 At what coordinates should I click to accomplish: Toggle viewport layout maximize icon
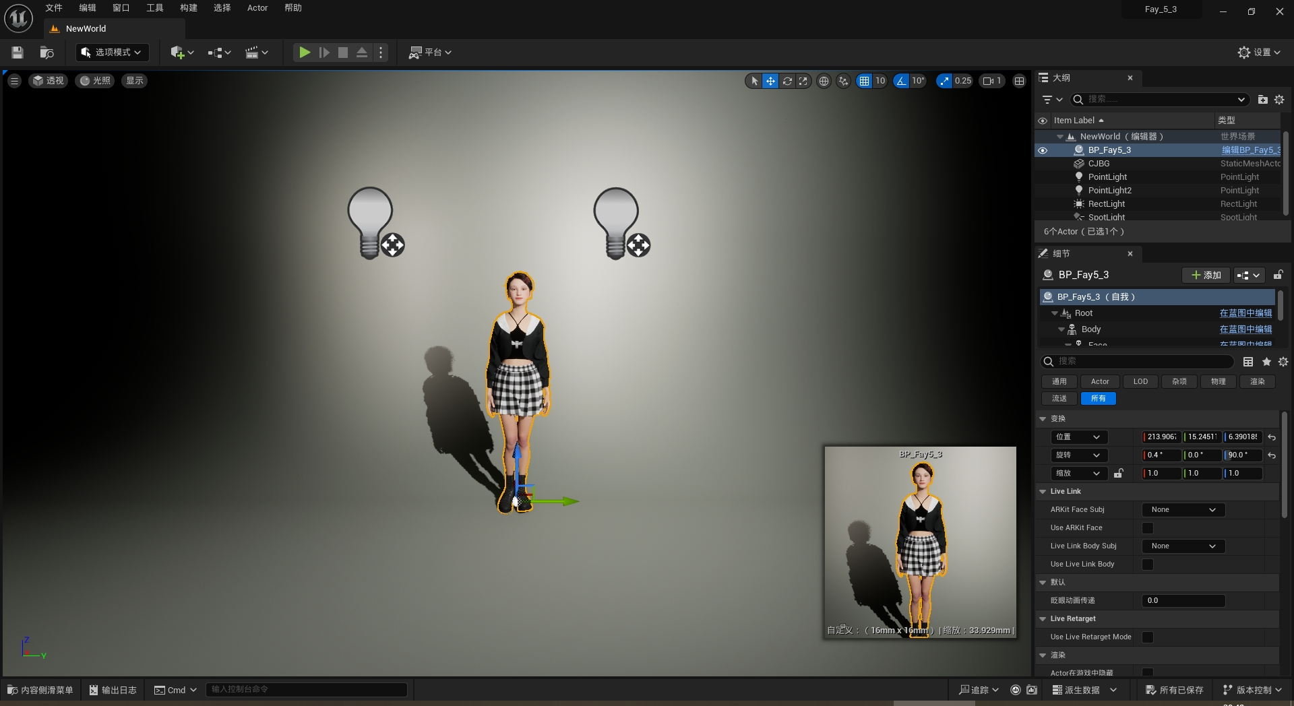point(1019,81)
